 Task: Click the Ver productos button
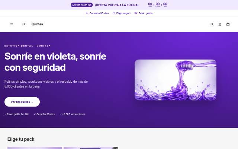(22, 102)
